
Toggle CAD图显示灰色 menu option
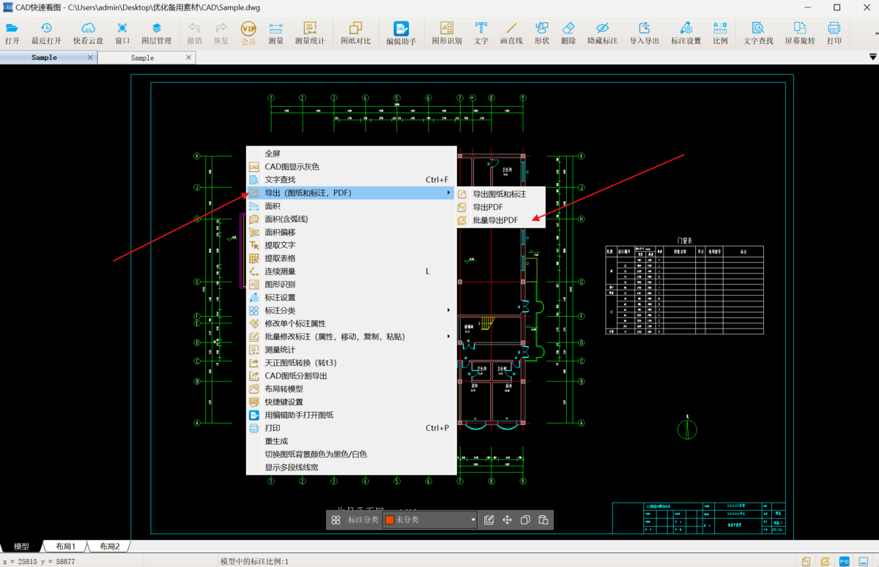[x=292, y=167]
